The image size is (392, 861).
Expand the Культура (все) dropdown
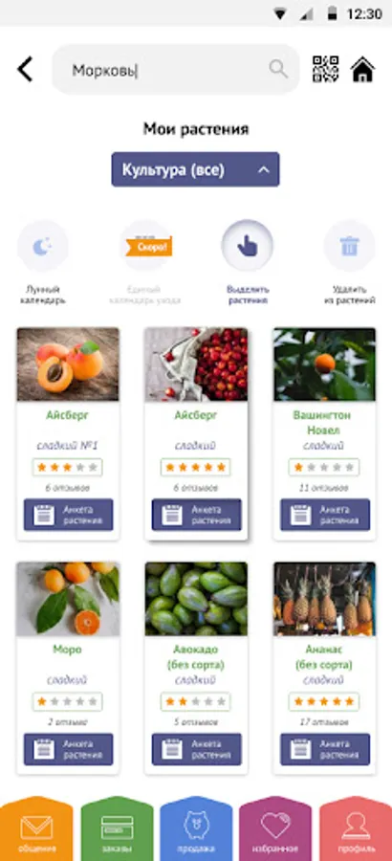point(195,169)
